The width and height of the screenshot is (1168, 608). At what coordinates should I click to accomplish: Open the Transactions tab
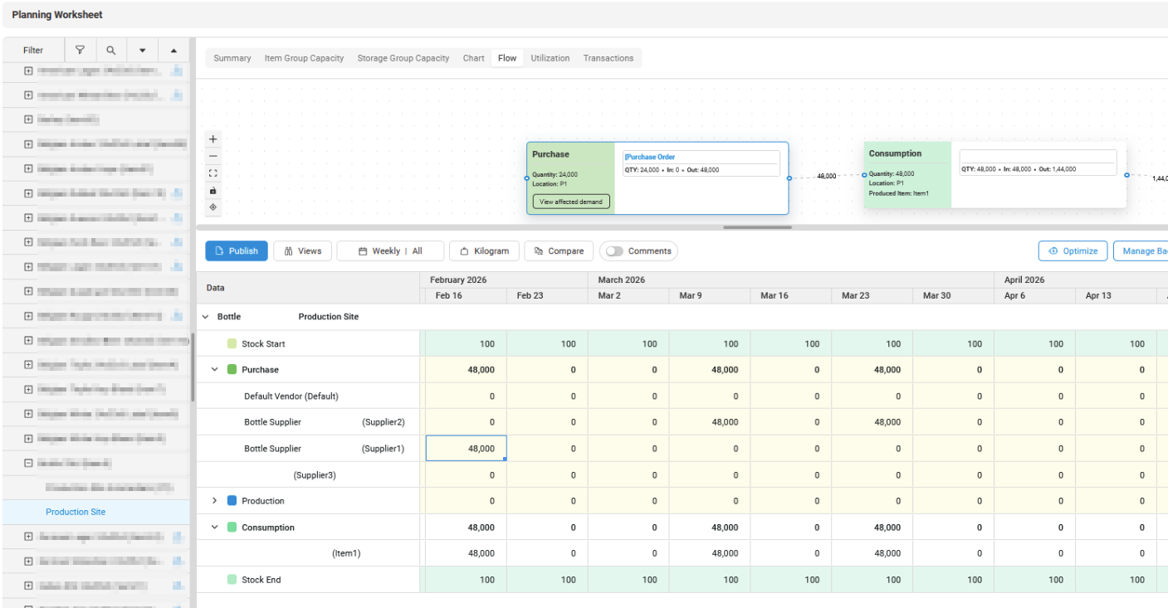tap(608, 58)
